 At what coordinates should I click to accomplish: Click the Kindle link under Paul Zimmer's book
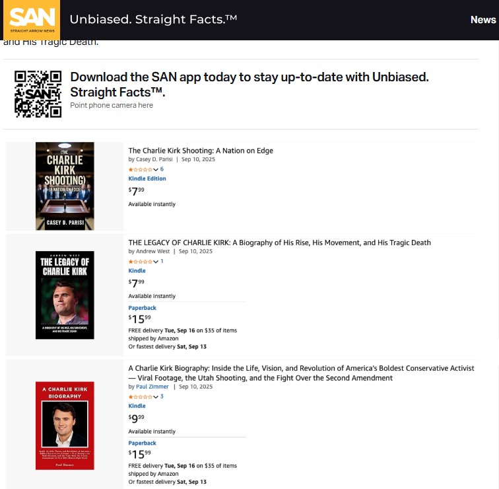tap(137, 406)
